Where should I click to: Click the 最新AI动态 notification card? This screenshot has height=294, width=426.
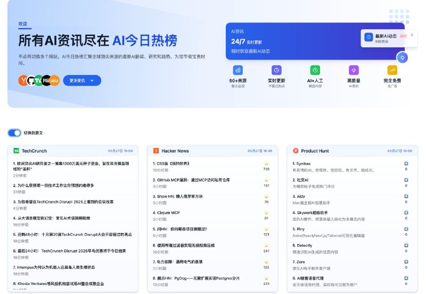pos(389,38)
